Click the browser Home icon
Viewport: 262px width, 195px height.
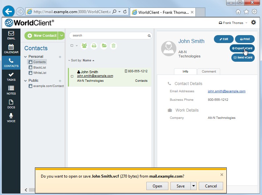click(x=238, y=11)
